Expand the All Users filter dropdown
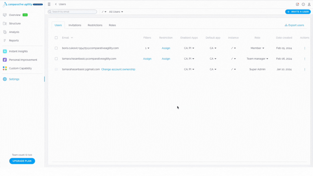Image resolution: width=313 pixels, height=176 pixels. point(116,12)
